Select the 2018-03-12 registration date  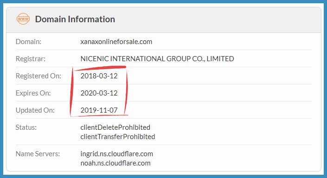[99, 76]
